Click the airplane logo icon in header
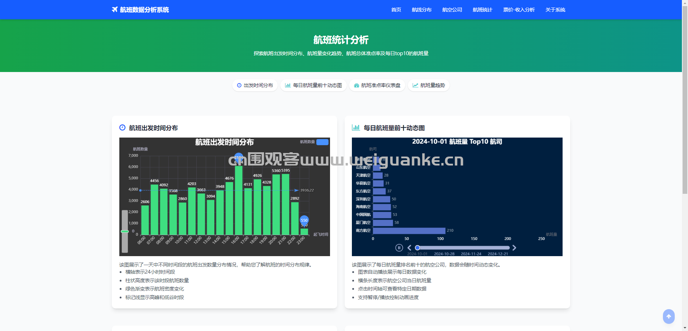688x331 pixels. pos(115,10)
